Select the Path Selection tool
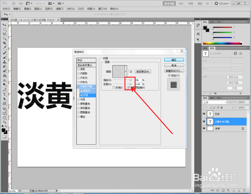This screenshot has height=194, width=251. (5, 99)
